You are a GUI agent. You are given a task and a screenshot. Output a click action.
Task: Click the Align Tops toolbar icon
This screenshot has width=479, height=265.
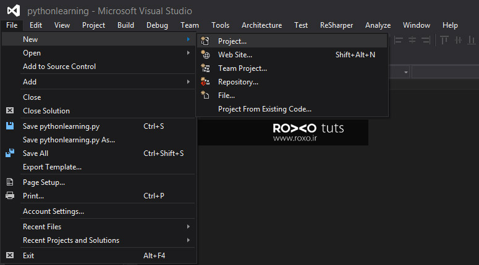(444, 40)
